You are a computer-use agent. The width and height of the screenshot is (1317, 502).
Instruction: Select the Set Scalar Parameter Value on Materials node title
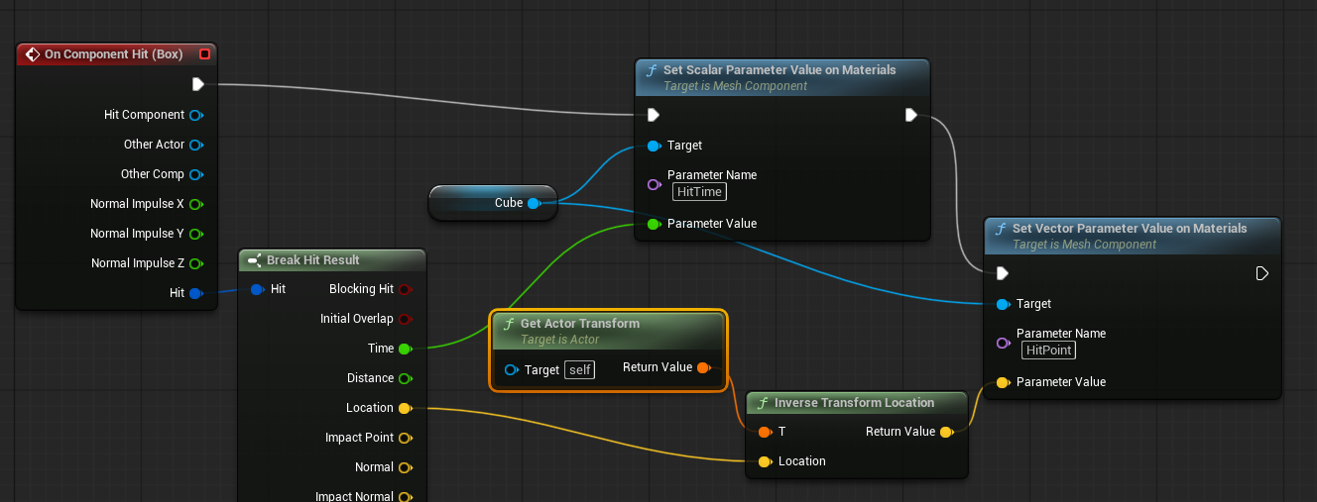779,70
